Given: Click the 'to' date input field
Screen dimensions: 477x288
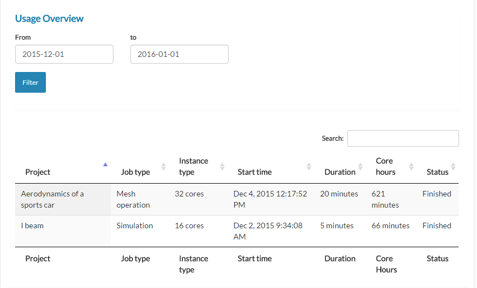Looking at the screenshot, I should click(x=180, y=54).
